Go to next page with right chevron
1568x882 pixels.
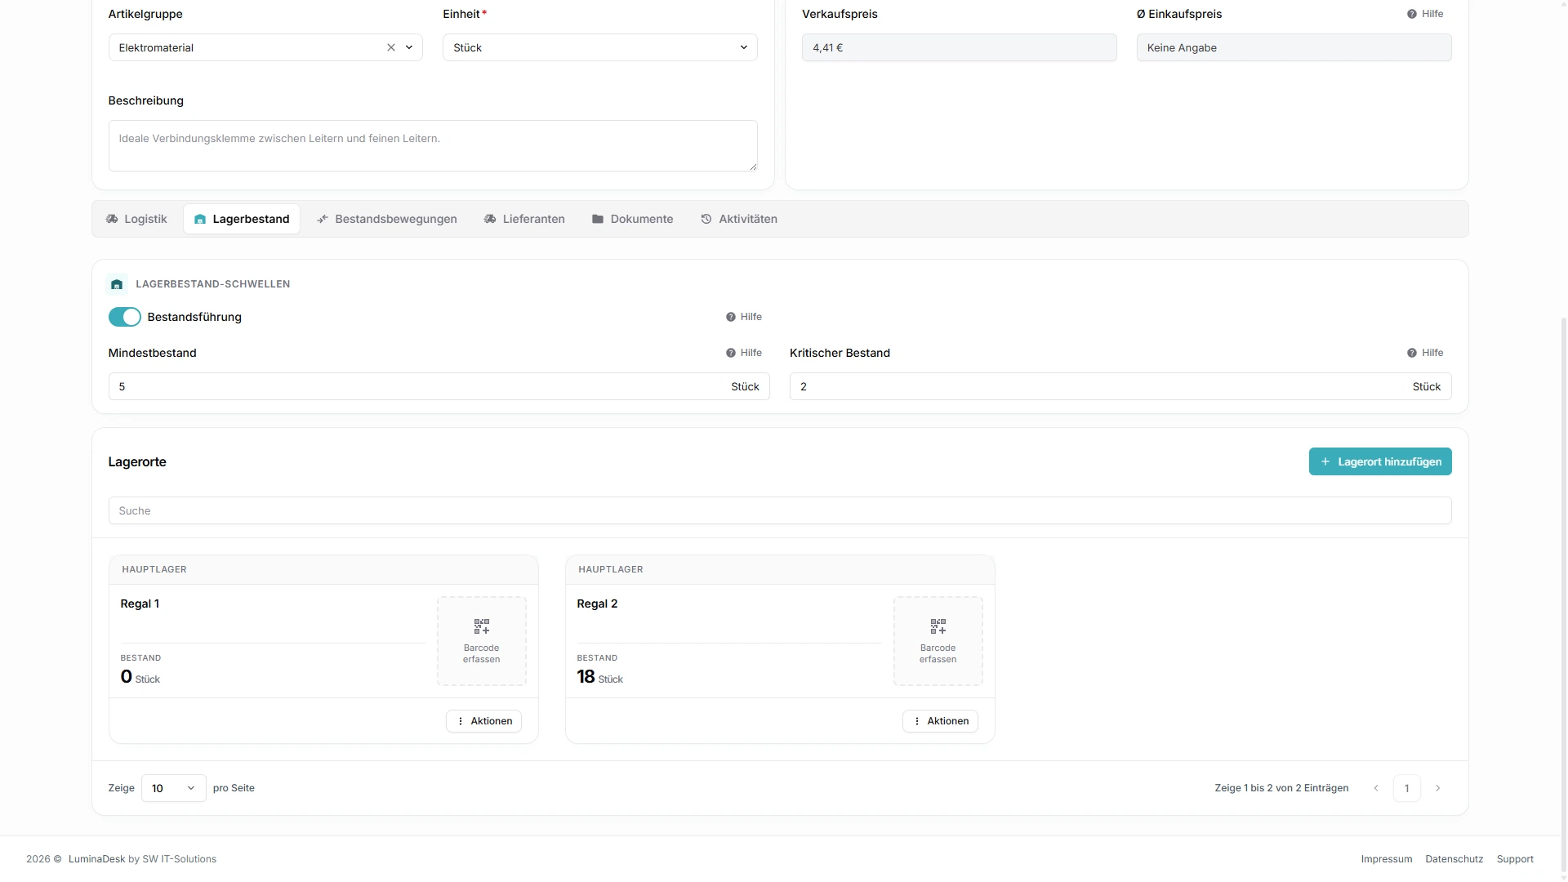pyautogui.click(x=1438, y=788)
